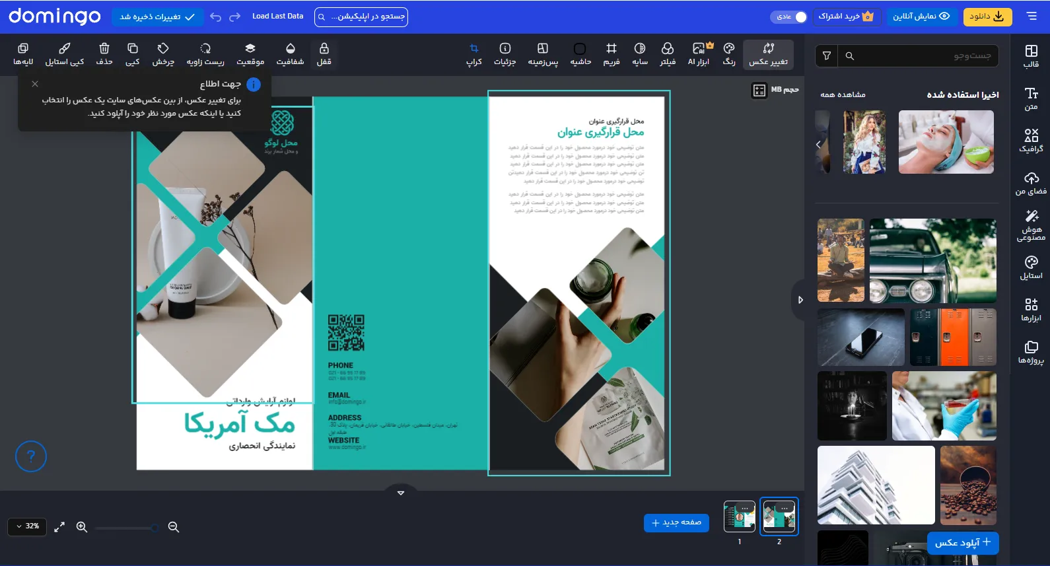1050x566 pixels.
Task: Toggle the قفل lock tool
Action: [324, 54]
